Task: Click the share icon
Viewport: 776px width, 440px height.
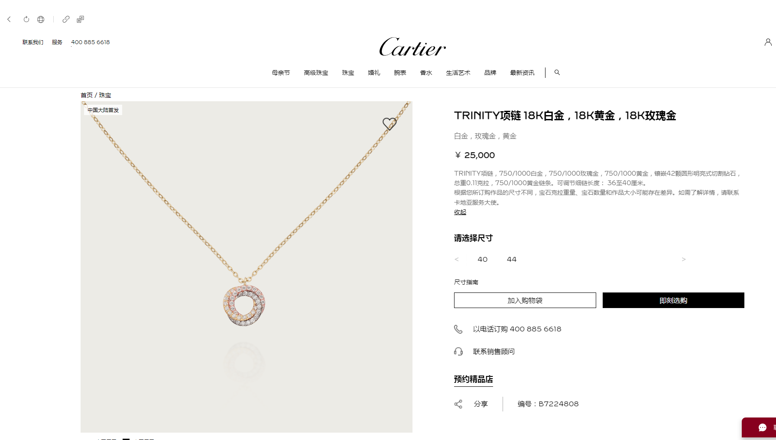Action: [x=458, y=404]
